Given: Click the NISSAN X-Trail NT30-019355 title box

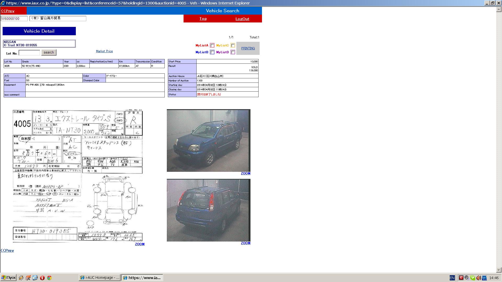Looking at the screenshot, I should (39, 44).
